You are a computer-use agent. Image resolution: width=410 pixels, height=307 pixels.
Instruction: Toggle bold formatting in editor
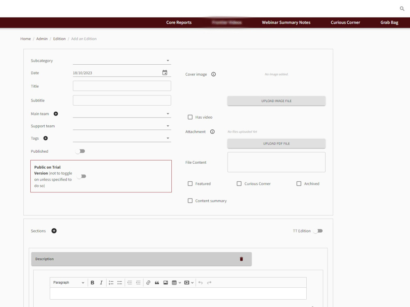pyautogui.click(x=92, y=282)
